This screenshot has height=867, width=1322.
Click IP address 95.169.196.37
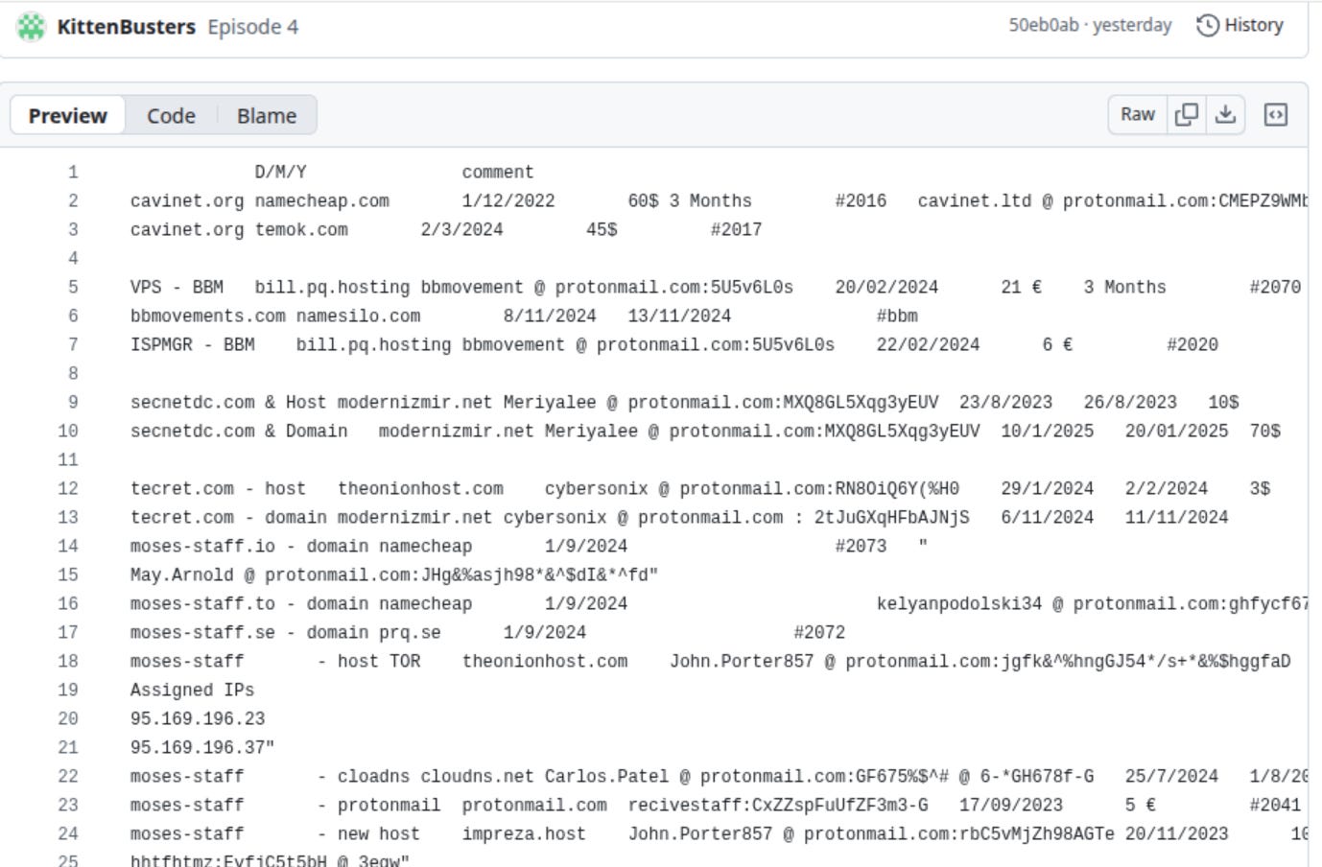tap(198, 748)
